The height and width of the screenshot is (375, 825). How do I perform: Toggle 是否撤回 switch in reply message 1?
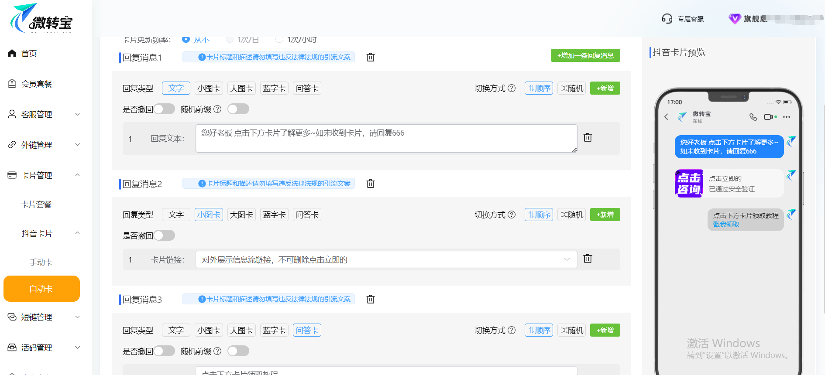click(x=164, y=109)
